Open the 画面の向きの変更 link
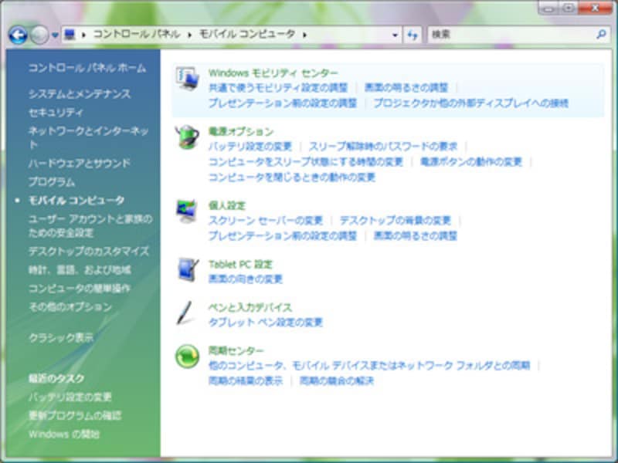The width and height of the screenshot is (618, 463). pos(246,279)
